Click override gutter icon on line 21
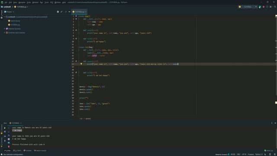Screen dimensions: 277x156 pos(76,72)
